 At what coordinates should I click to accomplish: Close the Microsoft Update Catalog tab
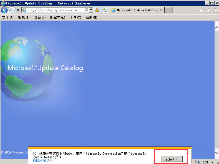coord(161,10)
